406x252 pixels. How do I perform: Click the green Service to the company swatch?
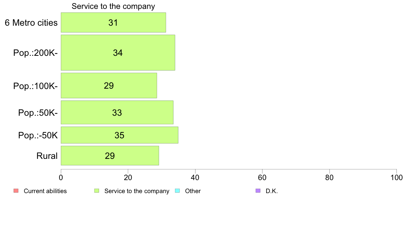coord(97,191)
